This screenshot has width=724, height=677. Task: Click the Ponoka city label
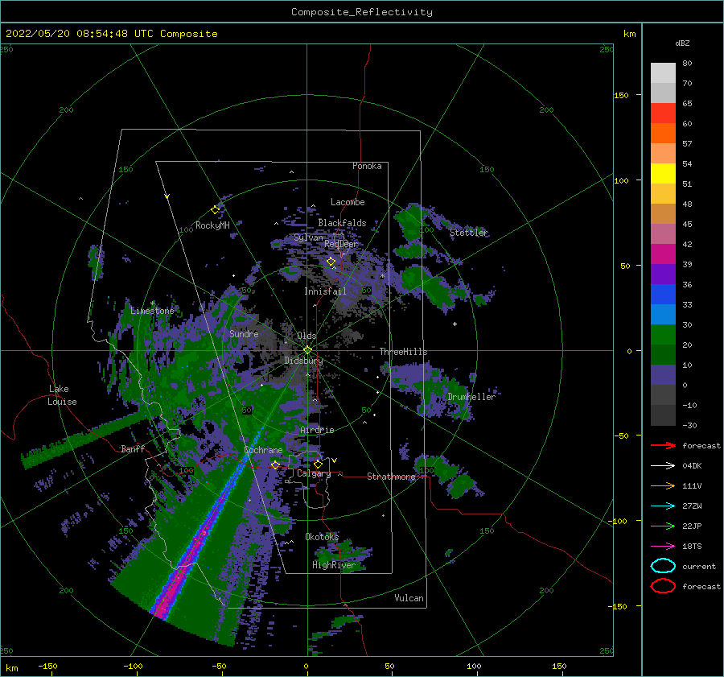[367, 166]
